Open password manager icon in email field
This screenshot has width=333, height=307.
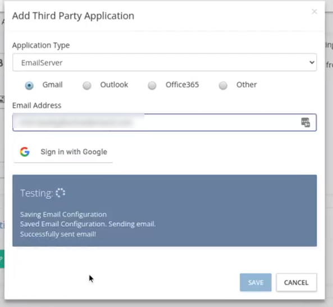[305, 122]
